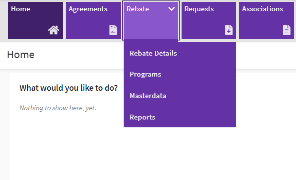
Task: Click 'Nothing to show here, yet.' text
Action: click(x=58, y=108)
